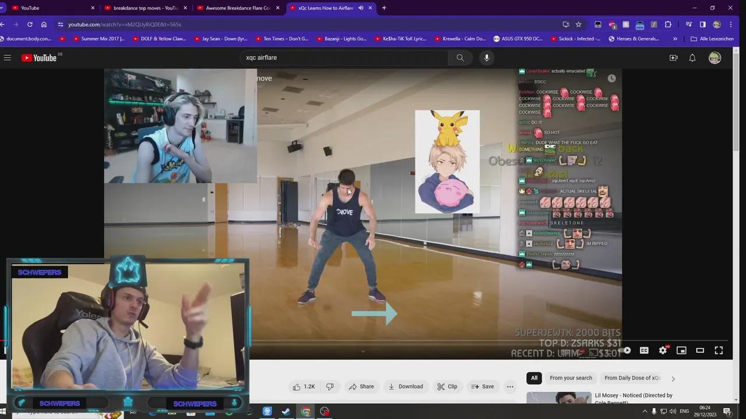Open Windows notification center
746x419 pixels.
pos(728,411)
